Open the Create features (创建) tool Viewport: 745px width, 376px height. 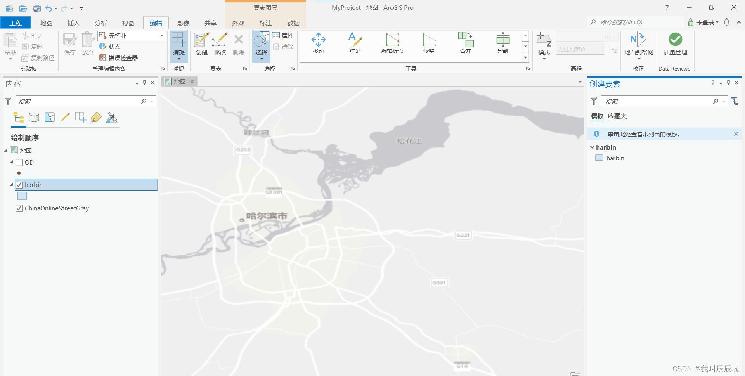coord(201,44)
